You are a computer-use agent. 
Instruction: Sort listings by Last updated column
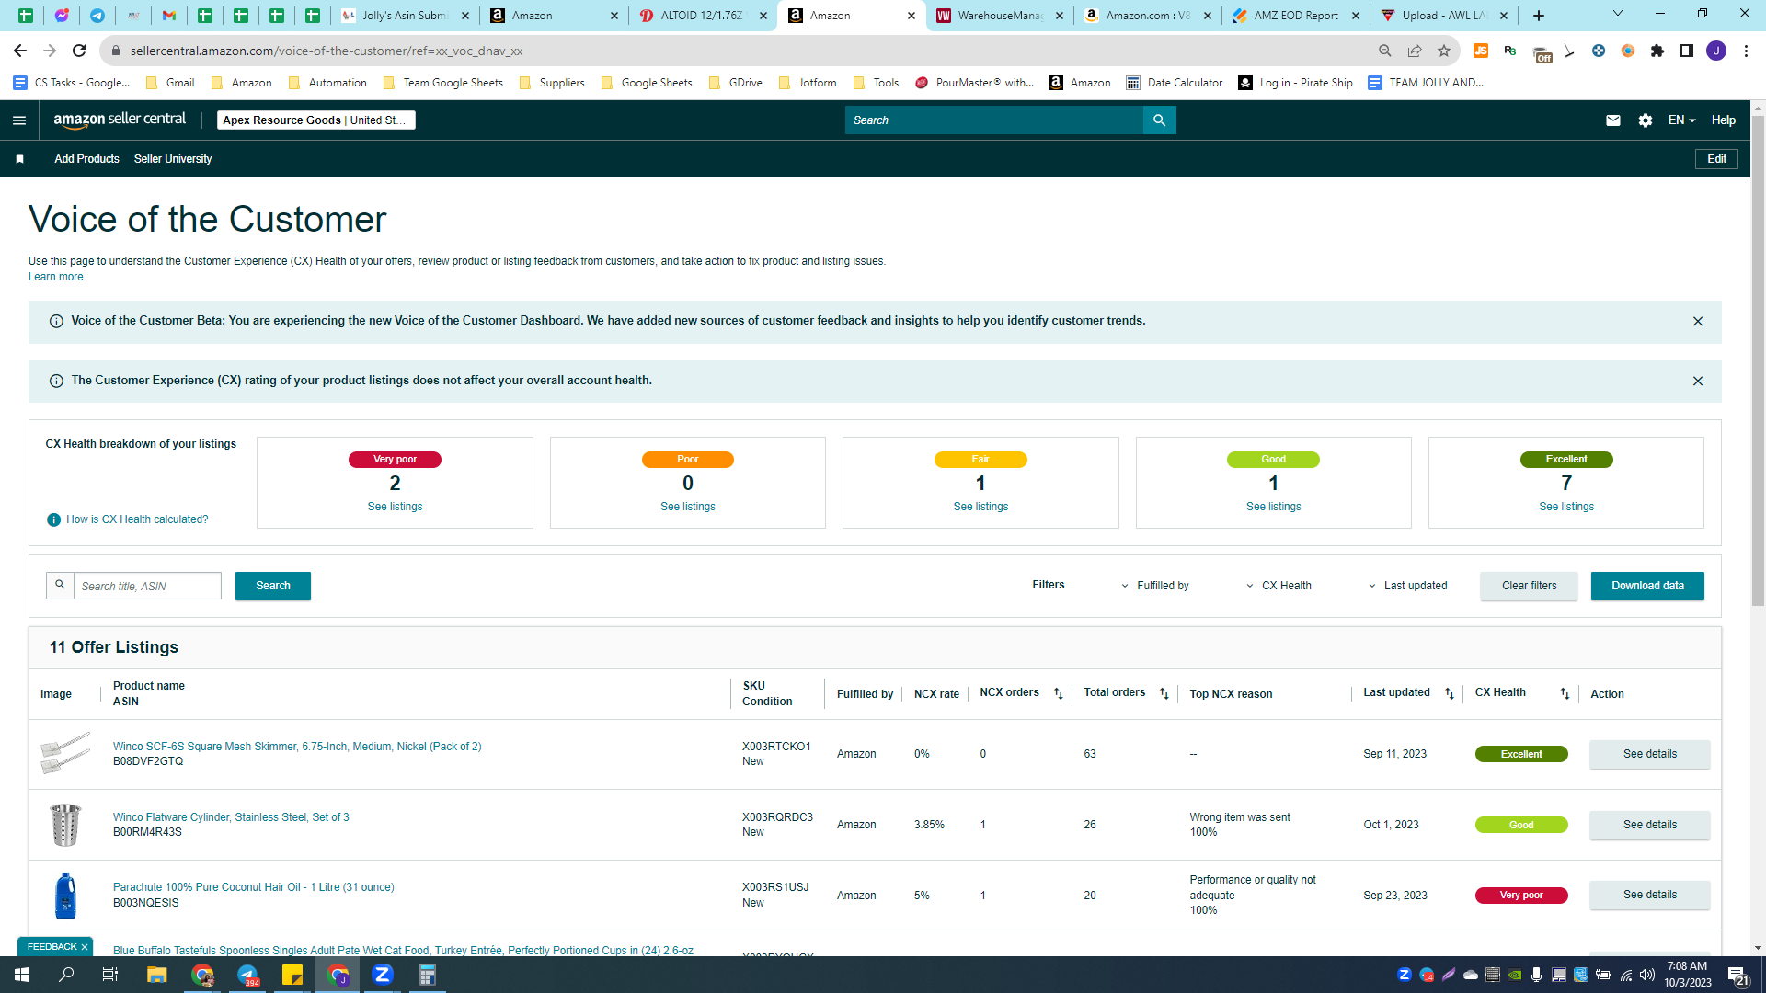(1450, 694)
